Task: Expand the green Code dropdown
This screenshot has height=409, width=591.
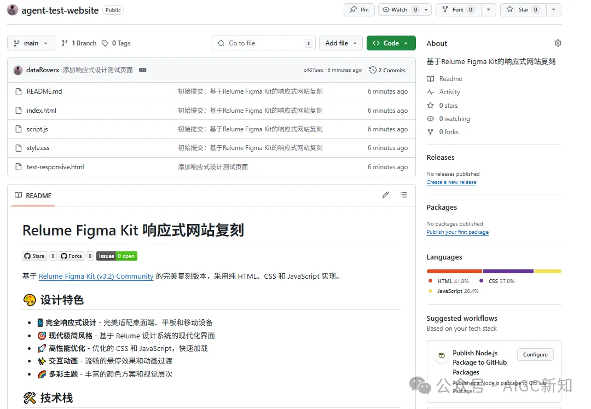Action: click(391, 43)
